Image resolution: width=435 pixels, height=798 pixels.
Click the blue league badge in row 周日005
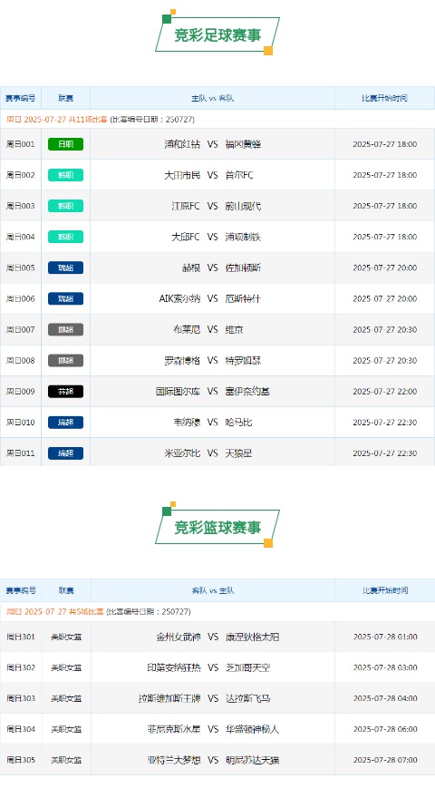coord(65,268)
